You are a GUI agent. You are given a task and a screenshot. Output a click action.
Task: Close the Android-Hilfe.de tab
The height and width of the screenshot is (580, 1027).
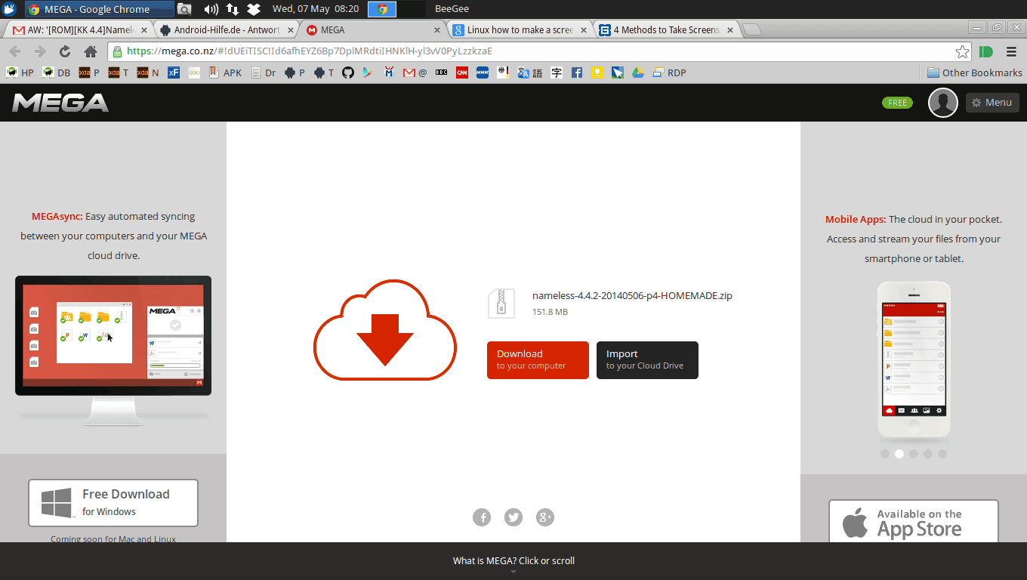[291, 30]
